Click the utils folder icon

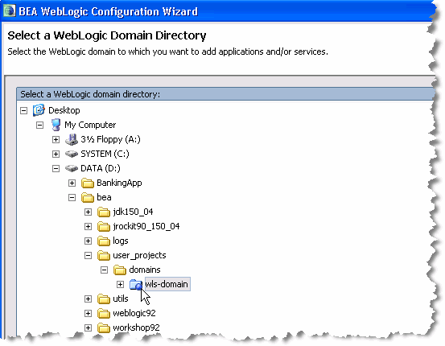[x=104, y=299]
